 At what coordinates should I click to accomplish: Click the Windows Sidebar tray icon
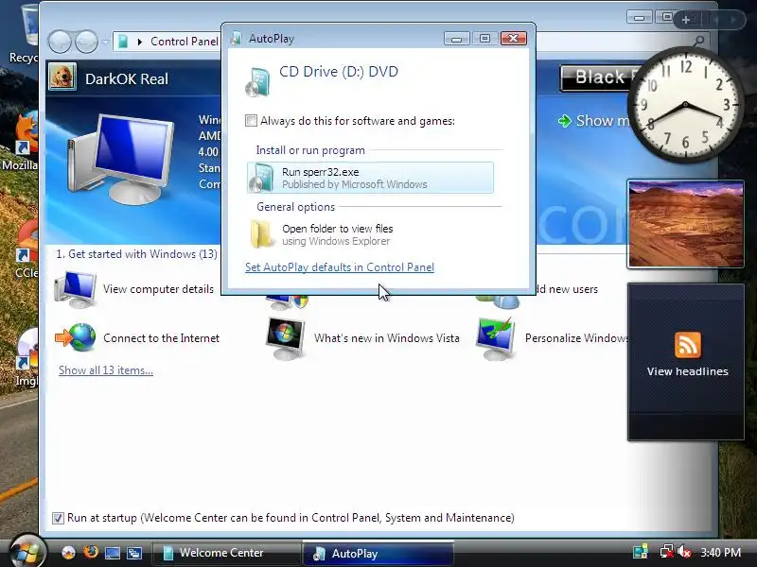coord(641,552)
